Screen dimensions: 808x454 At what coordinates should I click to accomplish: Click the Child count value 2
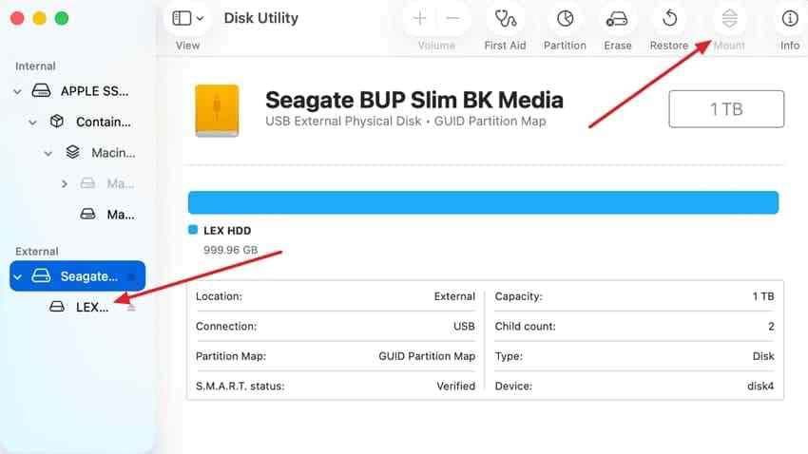pos(771,327)
